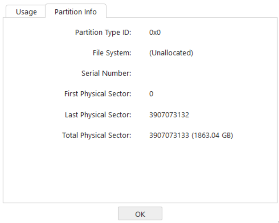The height and width of the screenshot is (223, 279).
Task: Click the Partition Type ID label
Action: click(103, 32)
